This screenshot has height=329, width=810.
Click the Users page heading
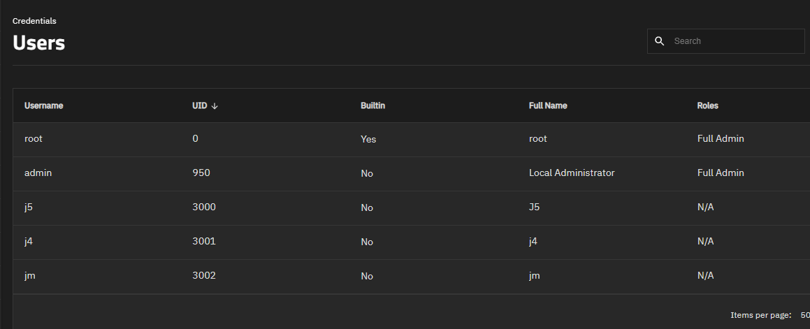[x=39, y=43]
